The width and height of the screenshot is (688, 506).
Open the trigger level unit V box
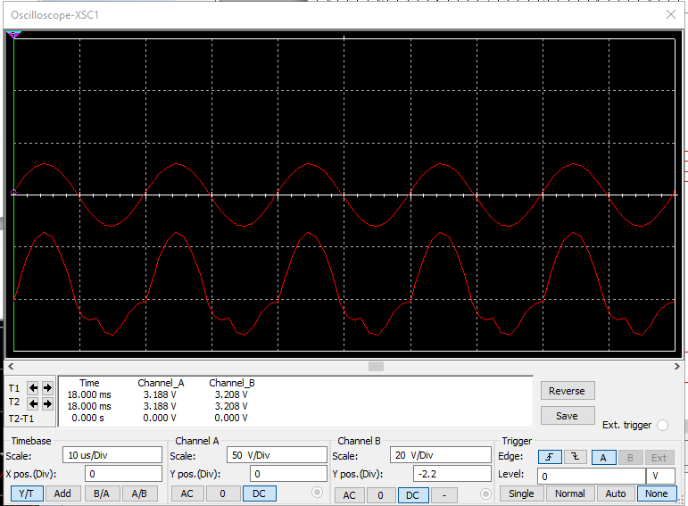point(660,476)
